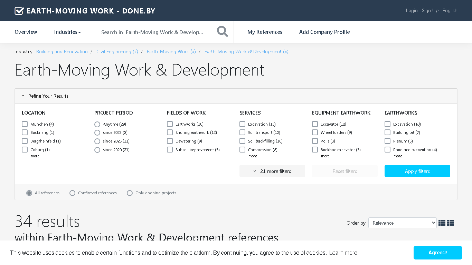Open the Order by Relevance dropdown
Viewport: 472px width, 265px height.
coord(403,223)
